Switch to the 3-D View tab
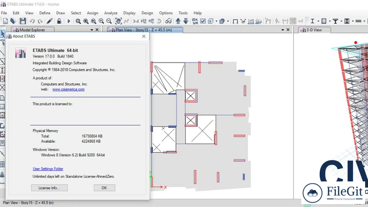 314,30
